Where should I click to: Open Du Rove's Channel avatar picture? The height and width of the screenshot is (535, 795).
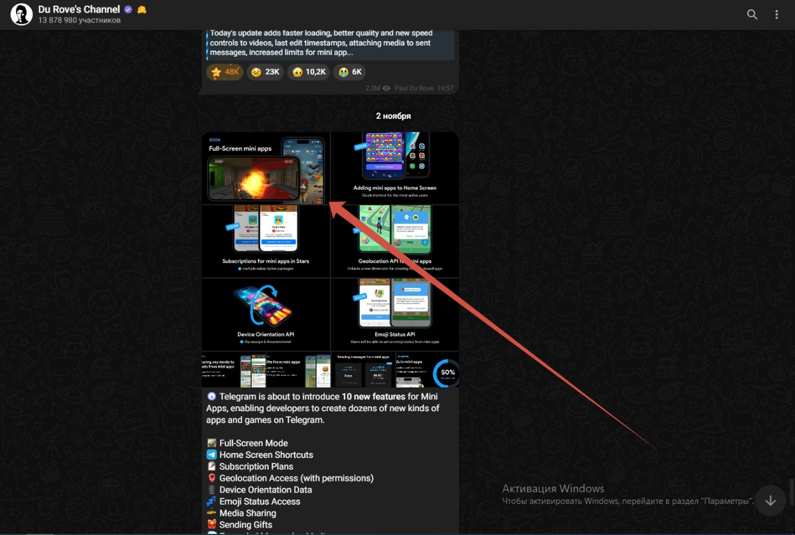pos(22,14)
